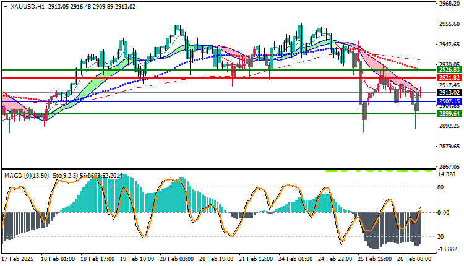Screen dimensions: 464x266
Task: Click the Sto(9,2,5) indicator label
Action: point(66,176)
